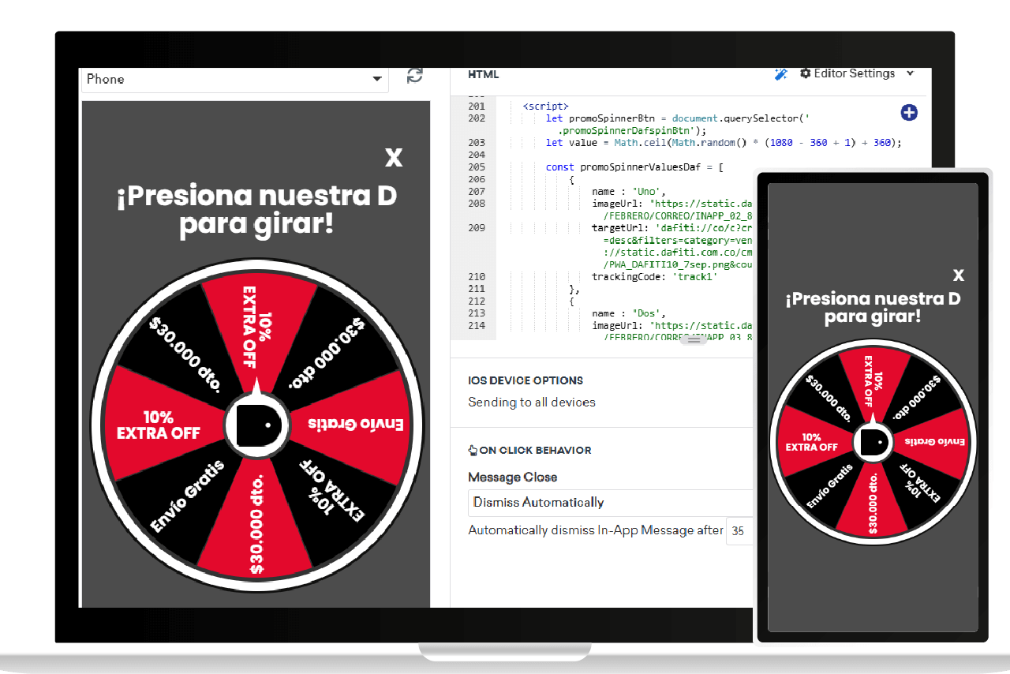1010x674 pixels.
Task: Expand the Editor Settings chevron
Action: coord(911,73)
